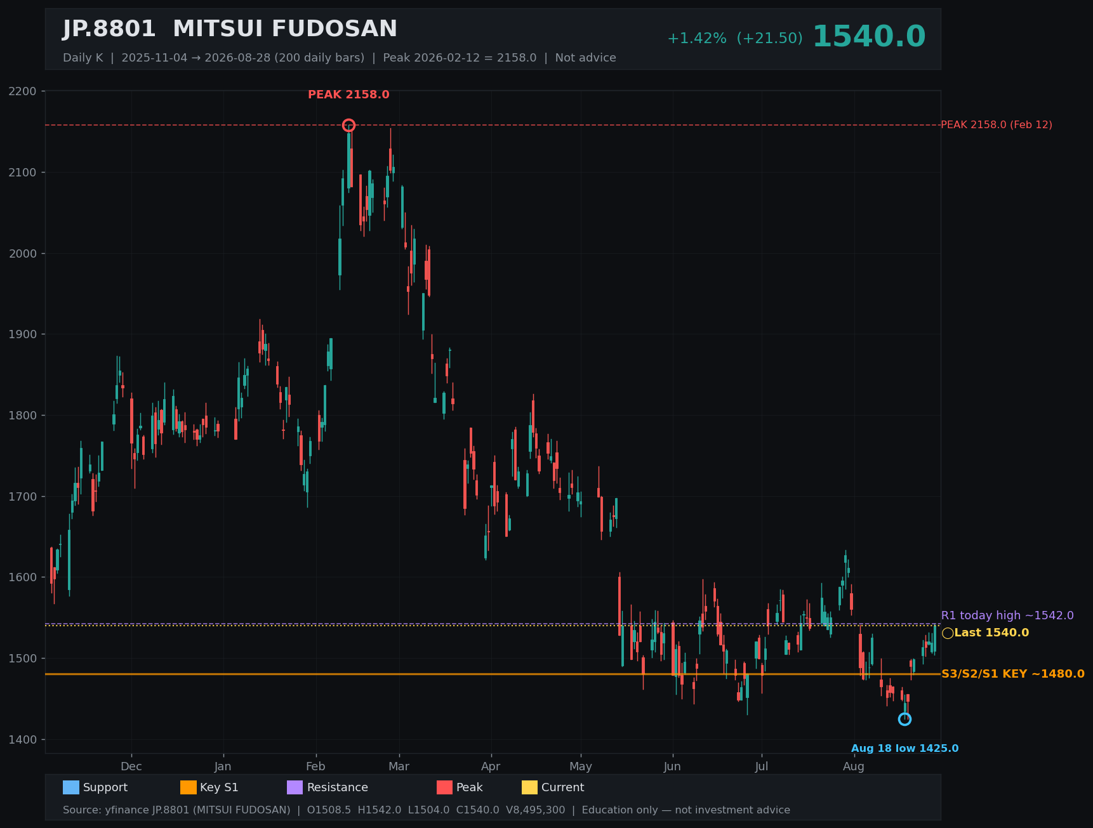Click the "Support" legend label
Screen dimensions: 1093x828
(x=105, y=787)
